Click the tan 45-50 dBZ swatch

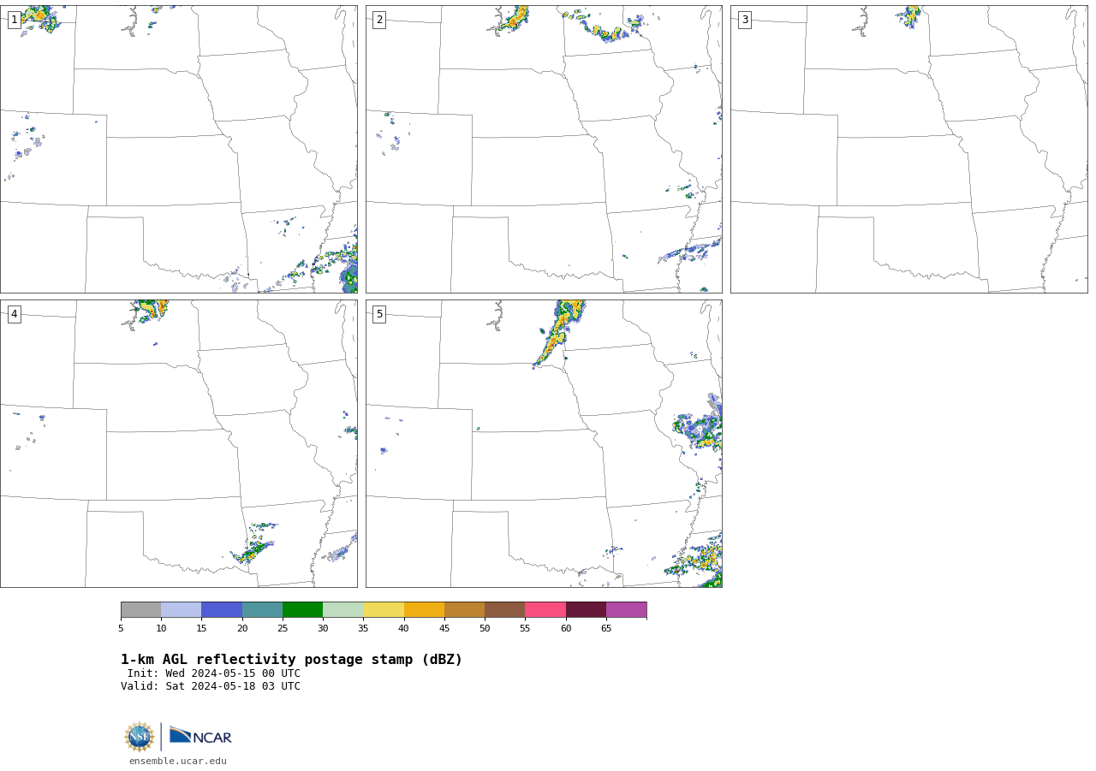coord(464,609)
